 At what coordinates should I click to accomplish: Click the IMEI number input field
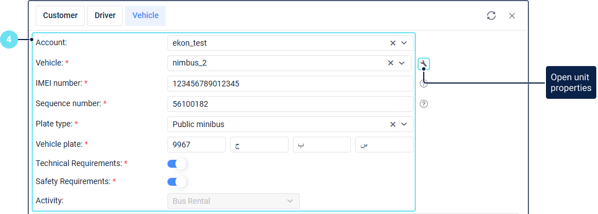(290, 84)
